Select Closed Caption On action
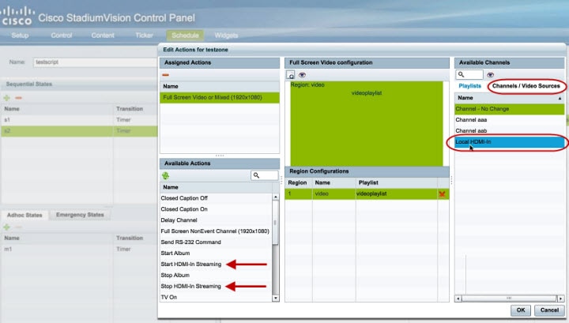This screenshot has height=323, width=569. pyautogui.click(x=216, y=209)
